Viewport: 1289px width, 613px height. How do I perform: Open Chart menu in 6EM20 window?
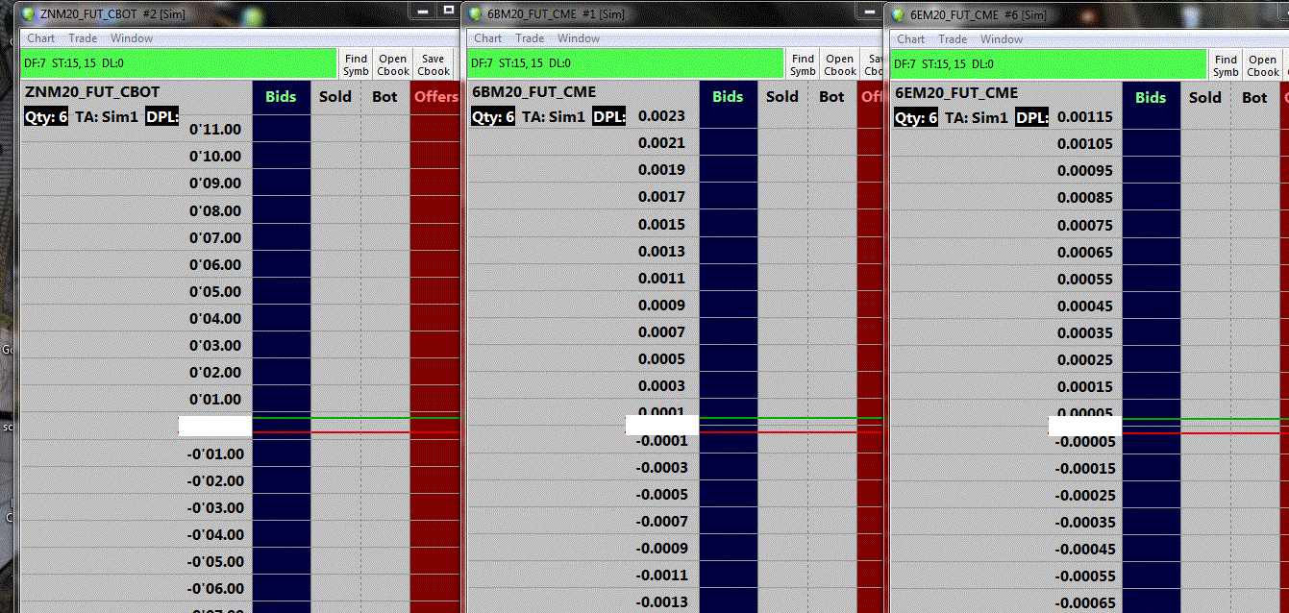tap(910, 39)
